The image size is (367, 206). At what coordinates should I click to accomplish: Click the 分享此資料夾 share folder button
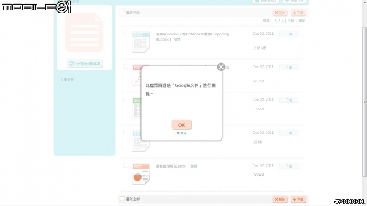(x=84, y=64)
